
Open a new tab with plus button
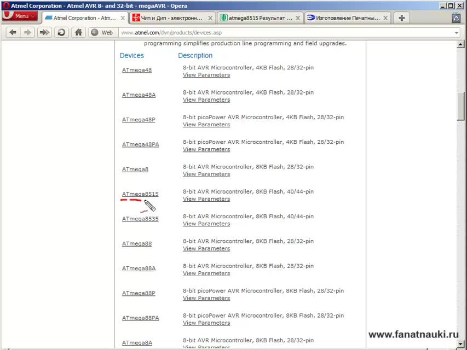tap(401, 18)
